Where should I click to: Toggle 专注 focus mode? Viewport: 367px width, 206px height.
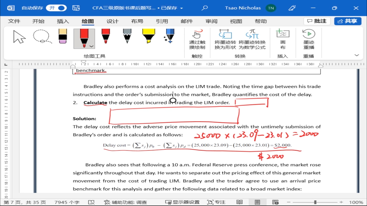(216, 202)
